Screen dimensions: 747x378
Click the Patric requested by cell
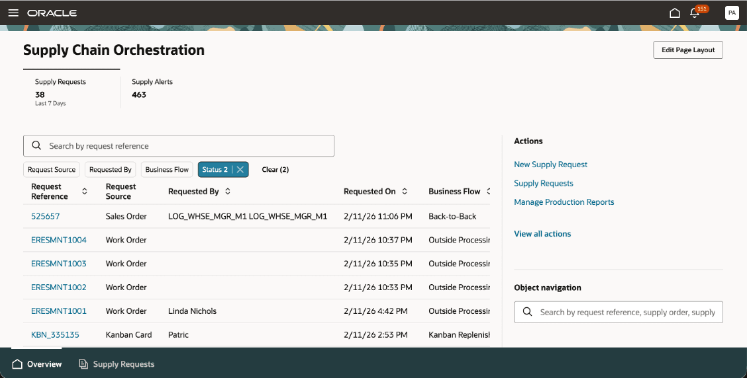click(x=178, y=335)
